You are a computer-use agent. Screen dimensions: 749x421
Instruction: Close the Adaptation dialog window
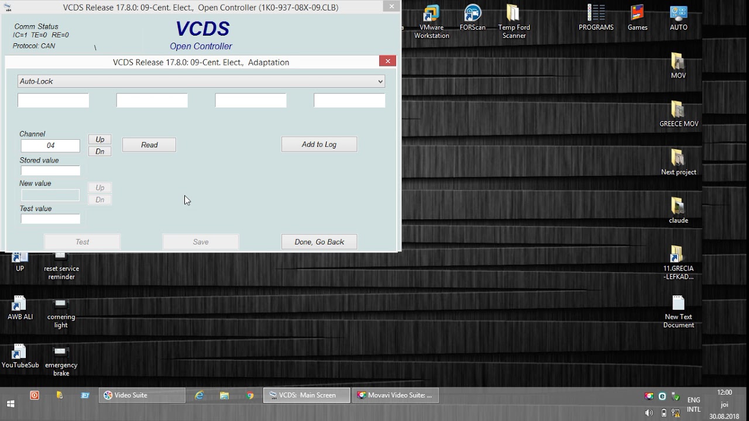coord(387,61)
